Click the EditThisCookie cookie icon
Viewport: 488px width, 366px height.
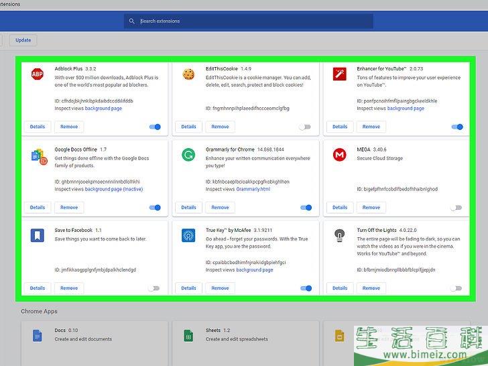coord(188,74)
